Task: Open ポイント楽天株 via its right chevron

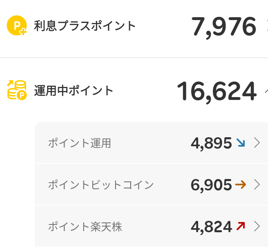Action: [x=257, y=226]
